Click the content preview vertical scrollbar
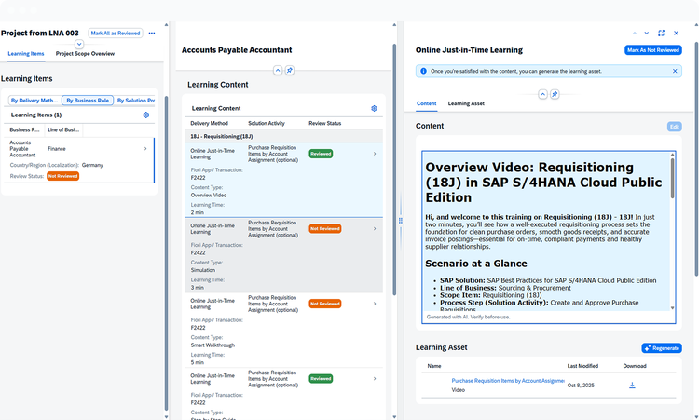 click(x=672, y=178)
